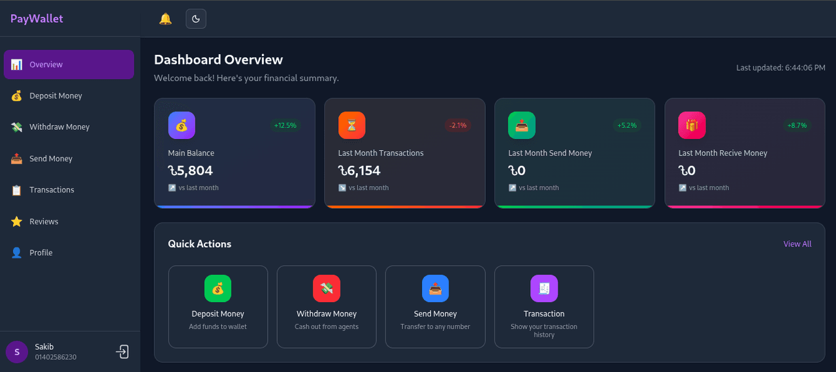Open the Reviews page from sidebar
Viewport: 836px width, 372px height.
(44, 222)
